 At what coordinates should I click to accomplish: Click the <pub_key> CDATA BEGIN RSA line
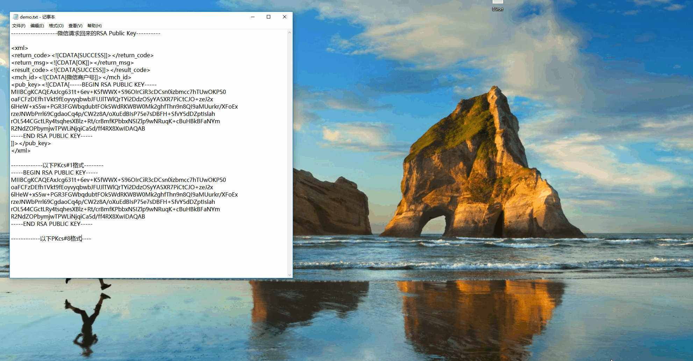click(84, 85)
